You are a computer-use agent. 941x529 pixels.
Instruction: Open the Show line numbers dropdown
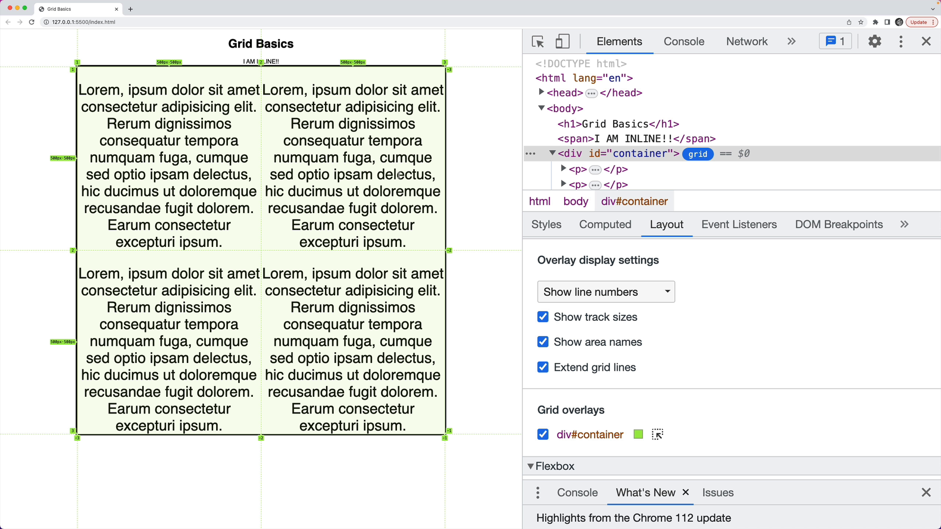tap(606, 292)
